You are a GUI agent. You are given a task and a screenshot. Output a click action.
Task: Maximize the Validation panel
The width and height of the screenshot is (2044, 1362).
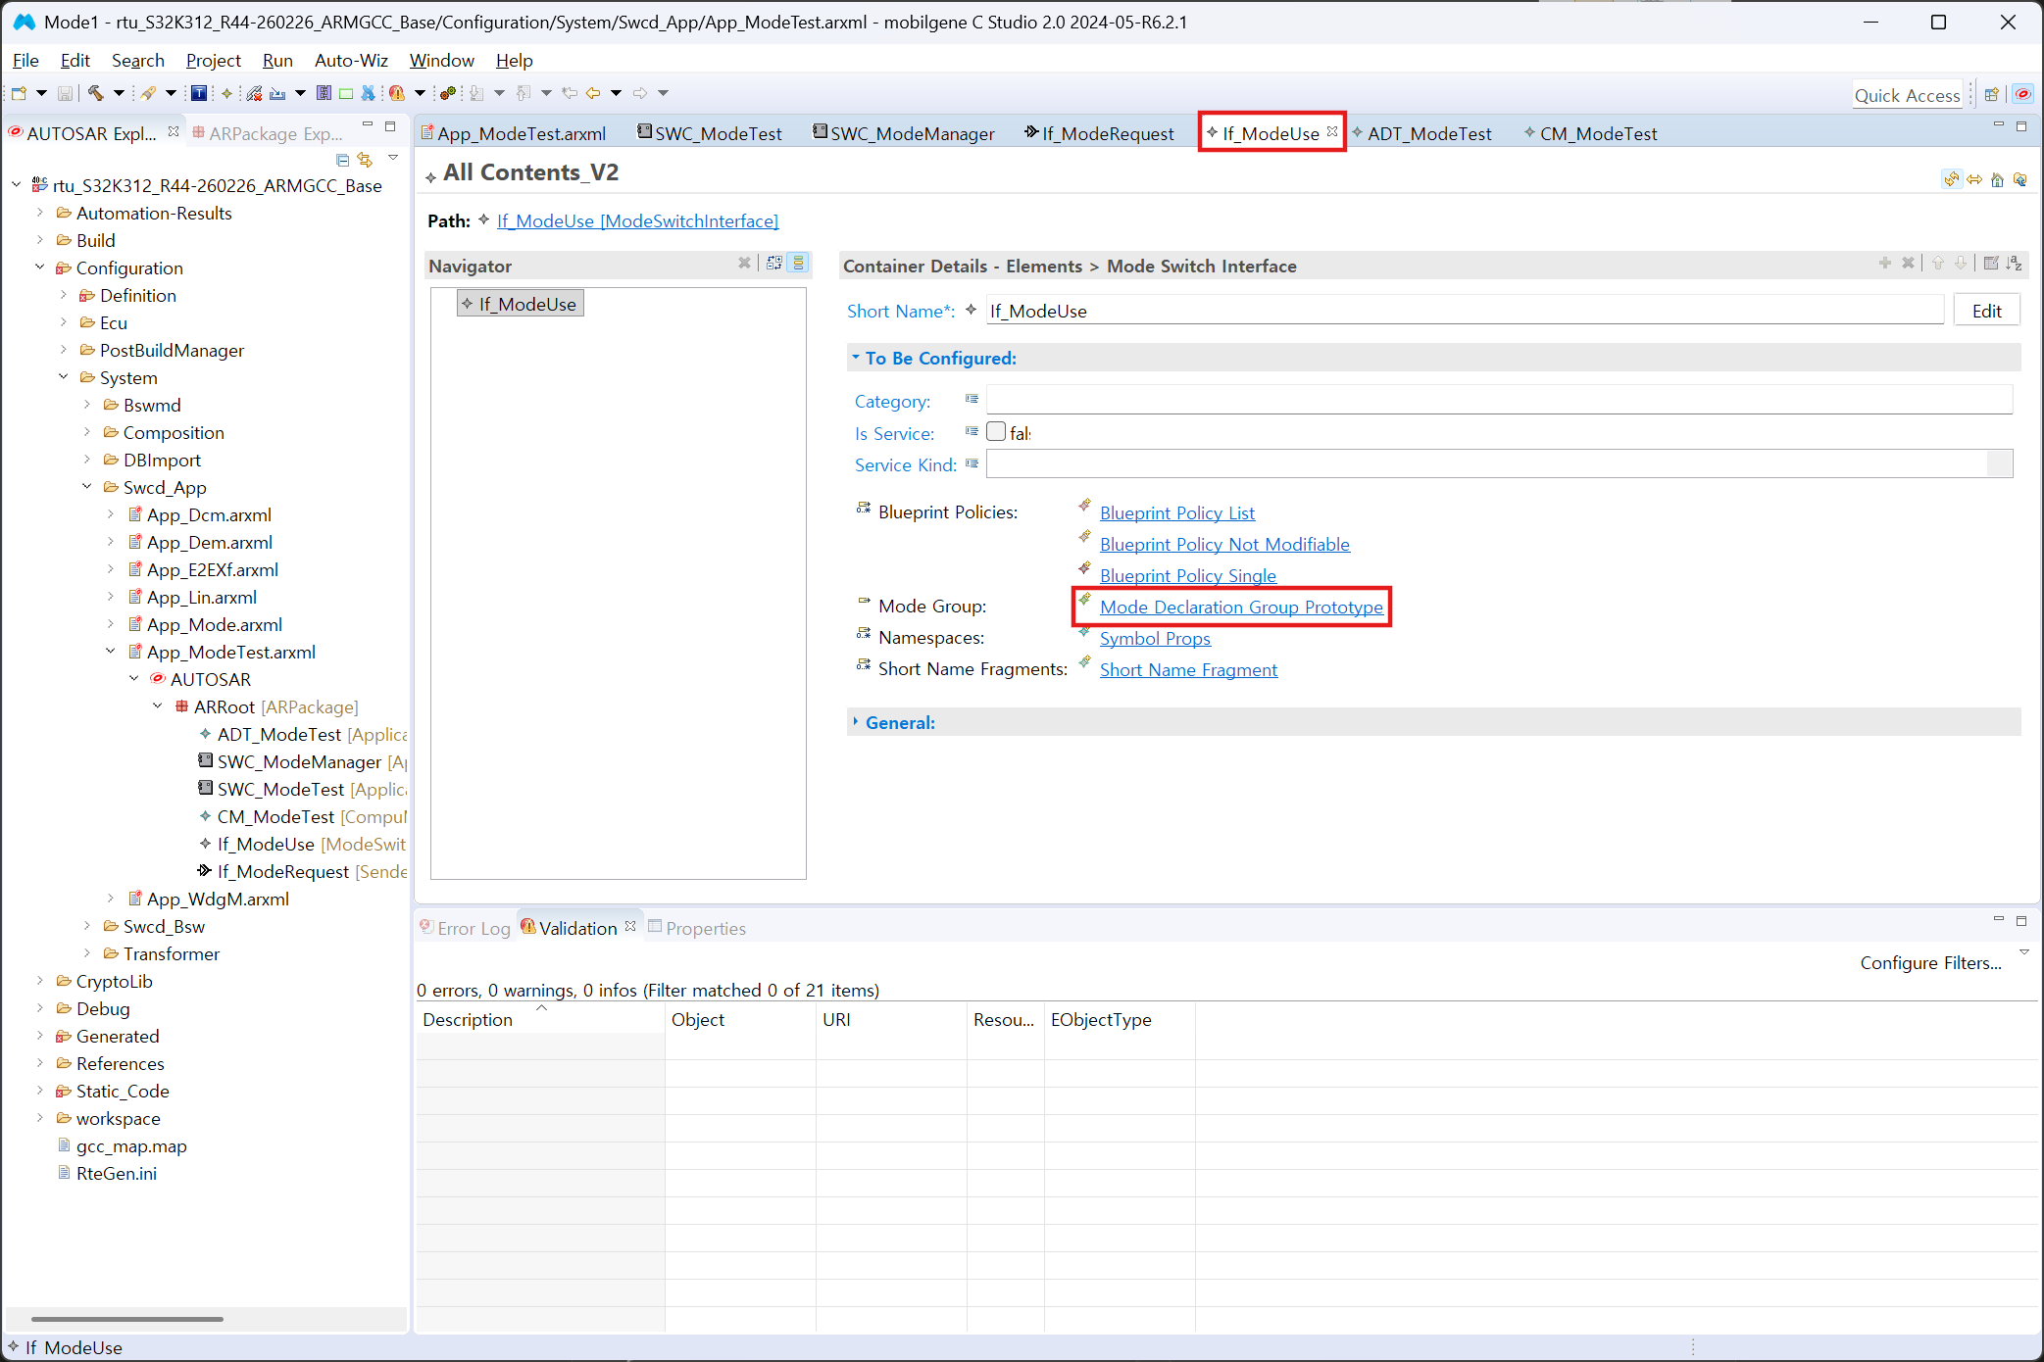[x=2020, y=920]
